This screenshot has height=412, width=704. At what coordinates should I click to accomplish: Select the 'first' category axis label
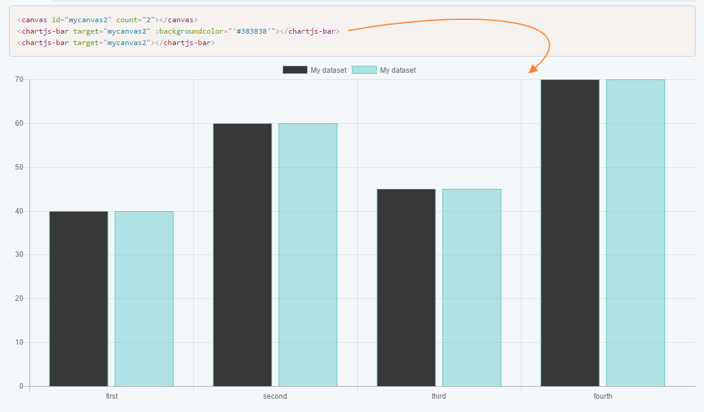112,396
